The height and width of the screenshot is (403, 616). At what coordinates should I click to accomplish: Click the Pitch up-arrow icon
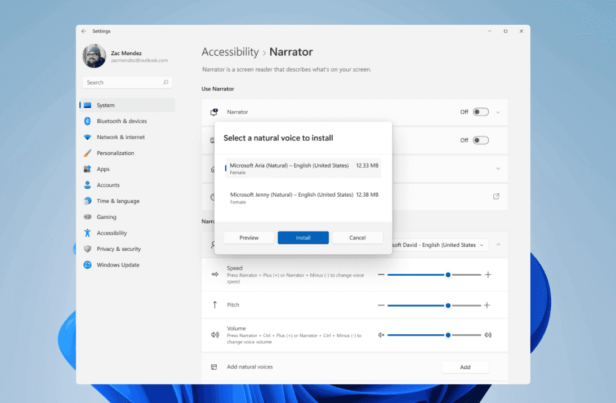coord(215,305)
